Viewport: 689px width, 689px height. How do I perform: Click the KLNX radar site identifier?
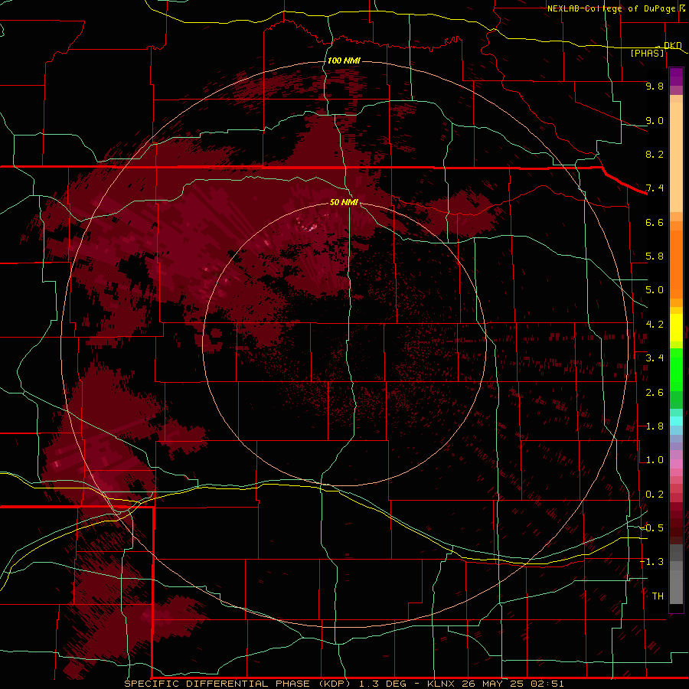click(x=442, y=684)
